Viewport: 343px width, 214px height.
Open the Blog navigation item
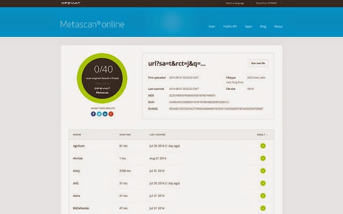tap(263, 26)
